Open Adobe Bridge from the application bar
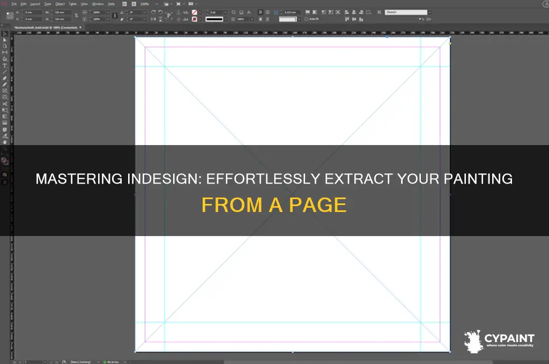 click(x=124, y=4)
